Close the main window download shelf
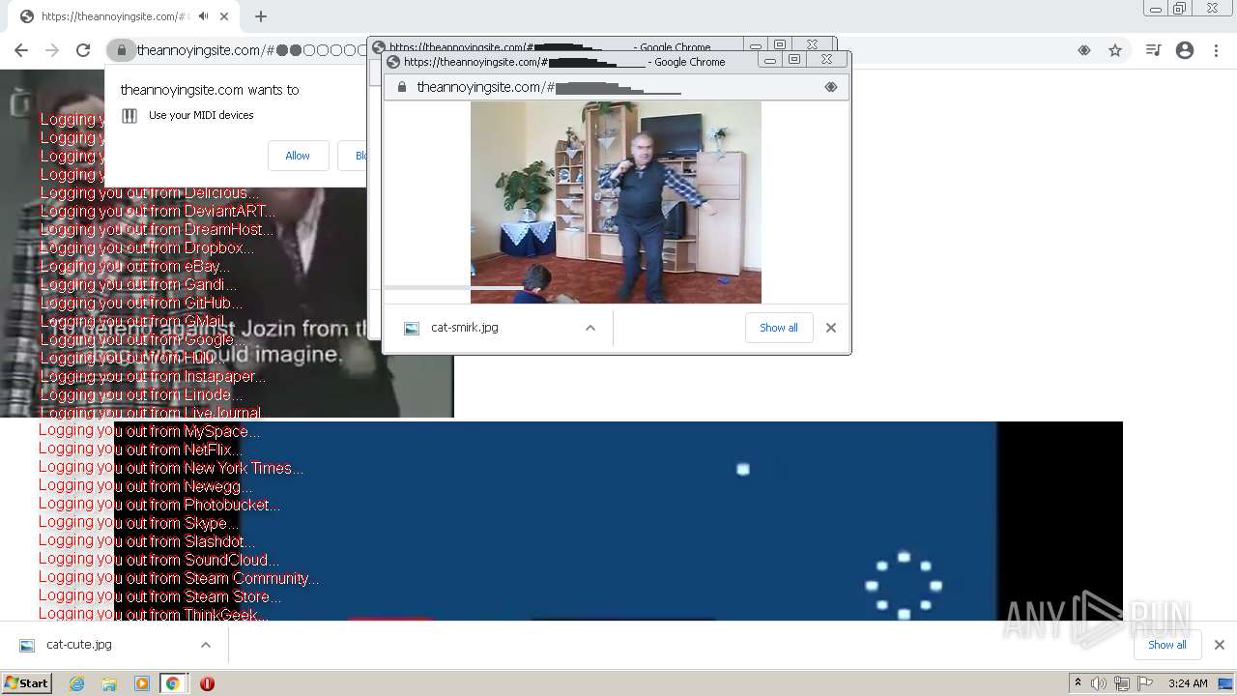 [1220, 645]
